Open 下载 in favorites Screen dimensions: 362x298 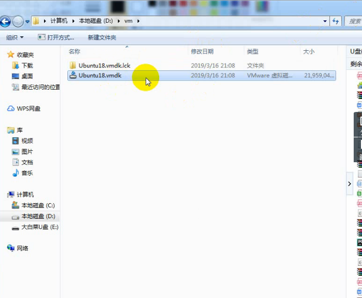(27, 65)
